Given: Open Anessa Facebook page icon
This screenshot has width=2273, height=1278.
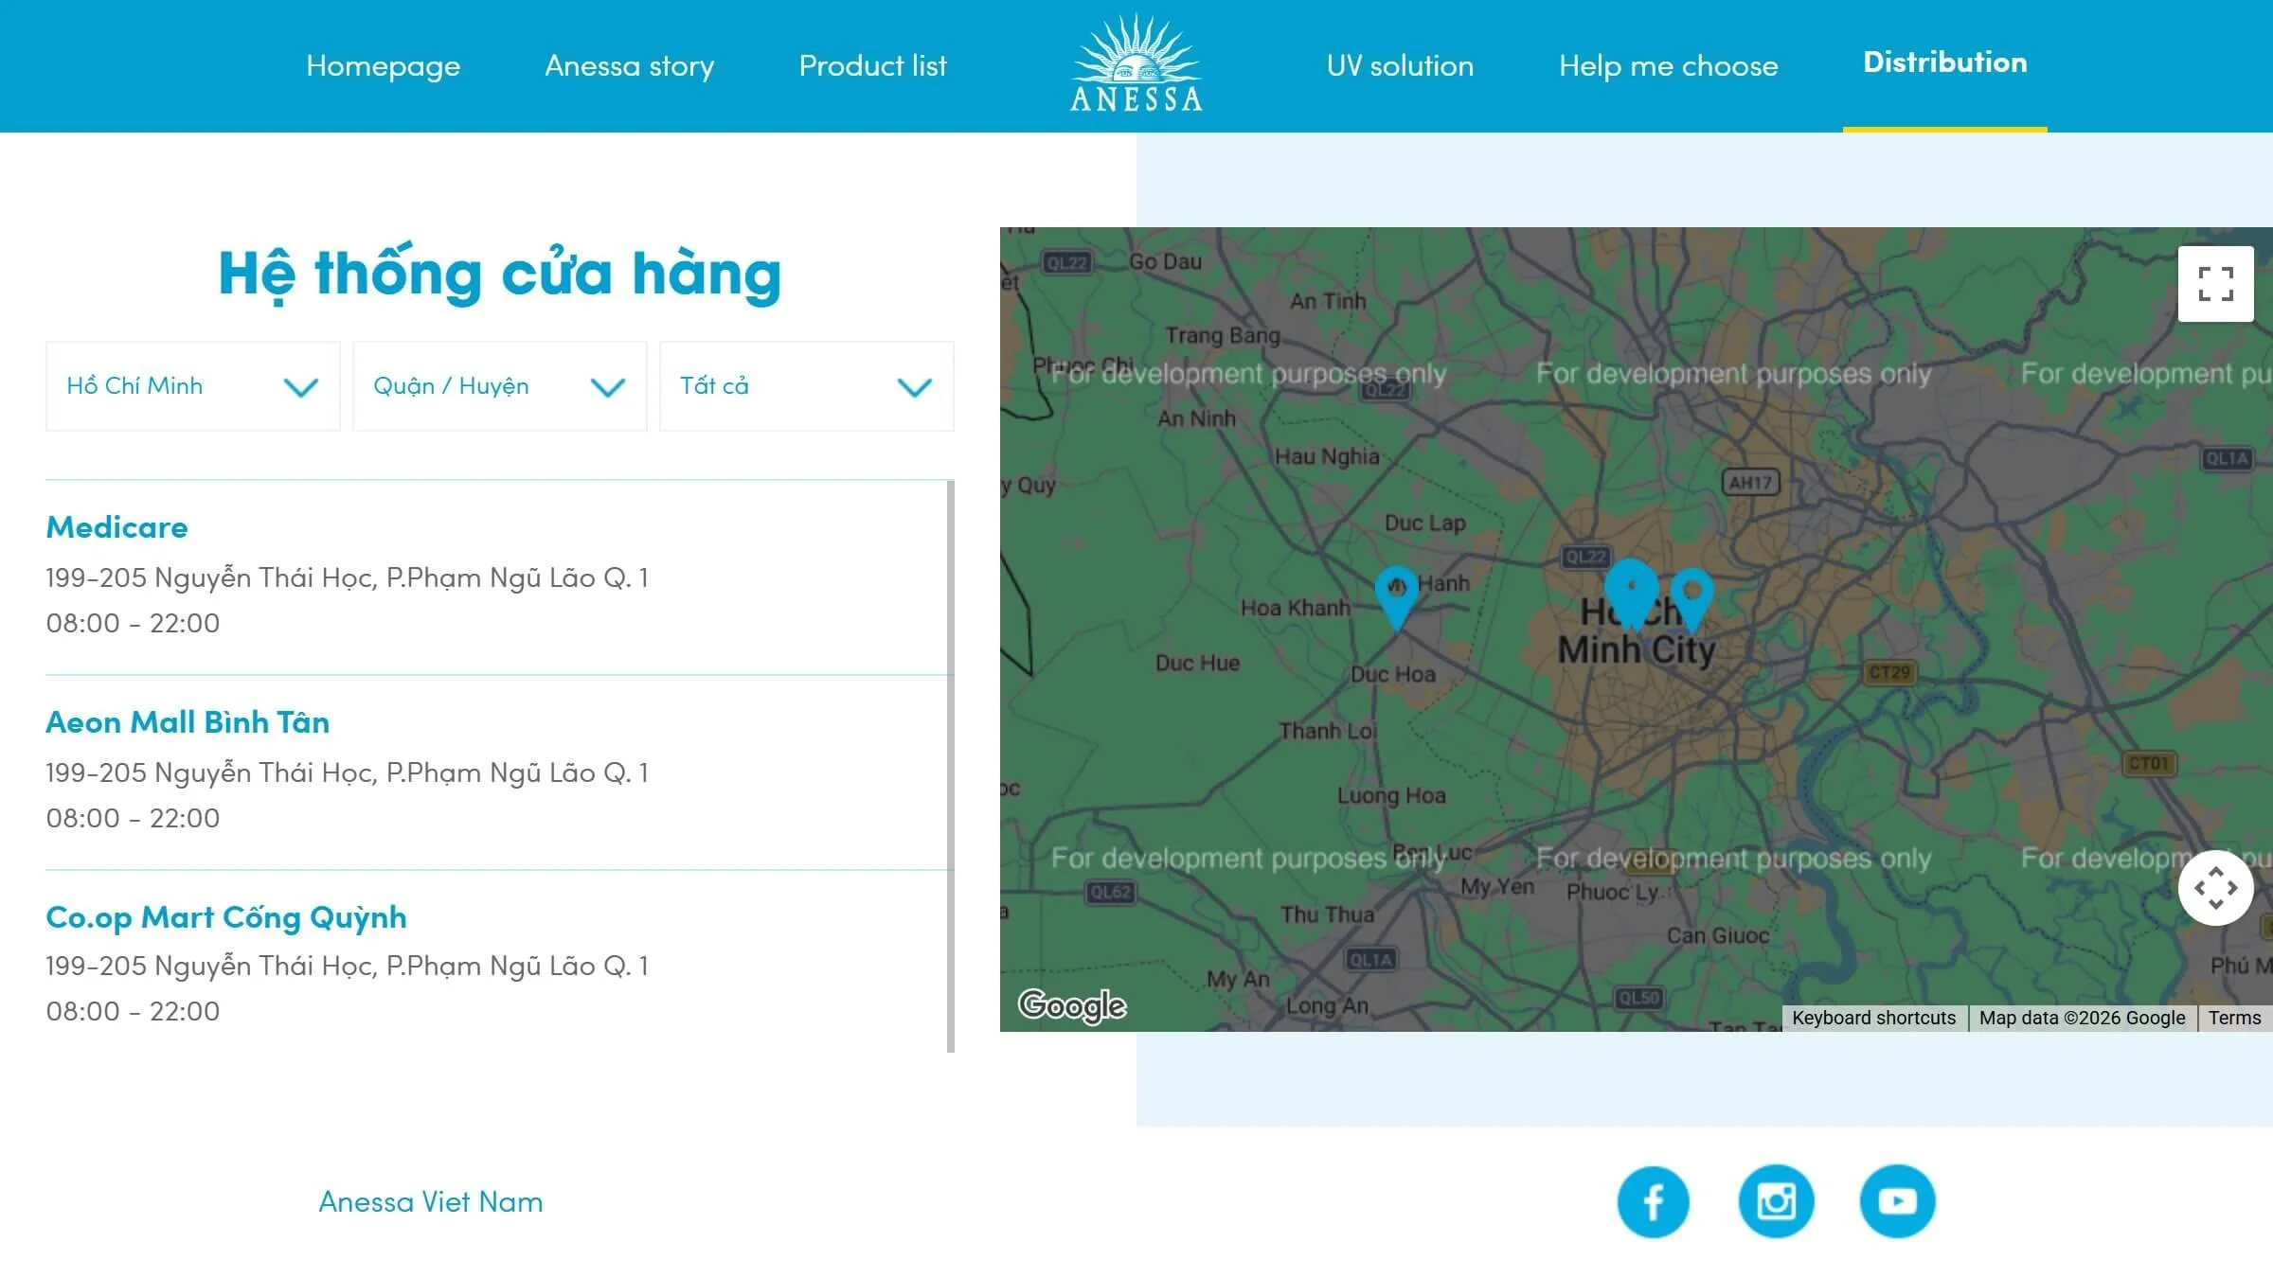Looking at the screenshot, I should coord(1654,1201).
